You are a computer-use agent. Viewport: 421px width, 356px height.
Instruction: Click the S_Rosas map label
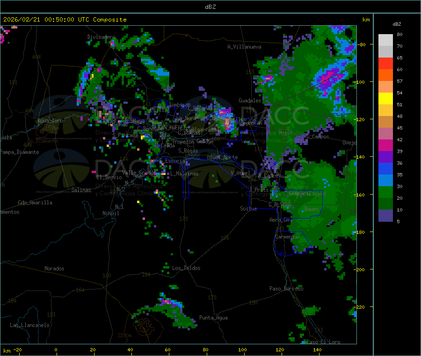click(188, 151)
